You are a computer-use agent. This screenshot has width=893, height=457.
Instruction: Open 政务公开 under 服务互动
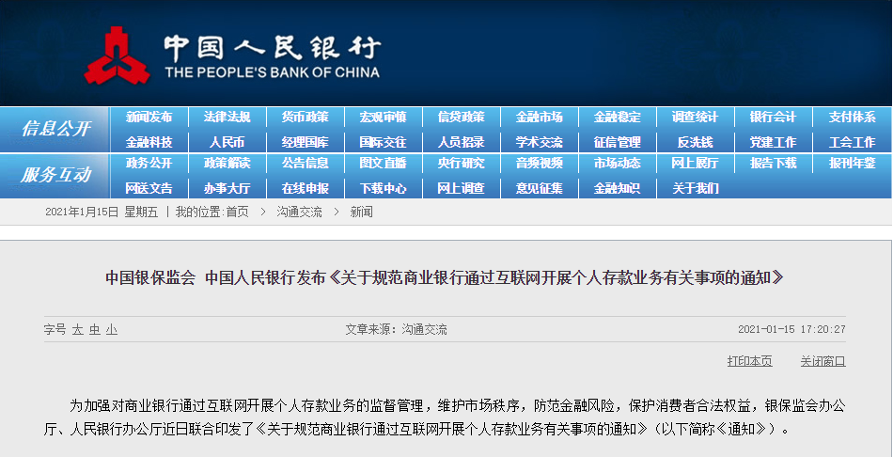149,163
